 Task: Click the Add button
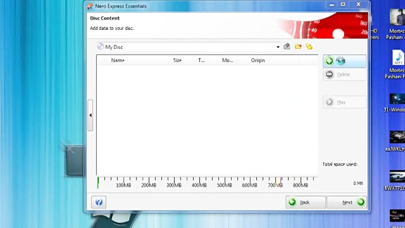click(x=344, y=61)
